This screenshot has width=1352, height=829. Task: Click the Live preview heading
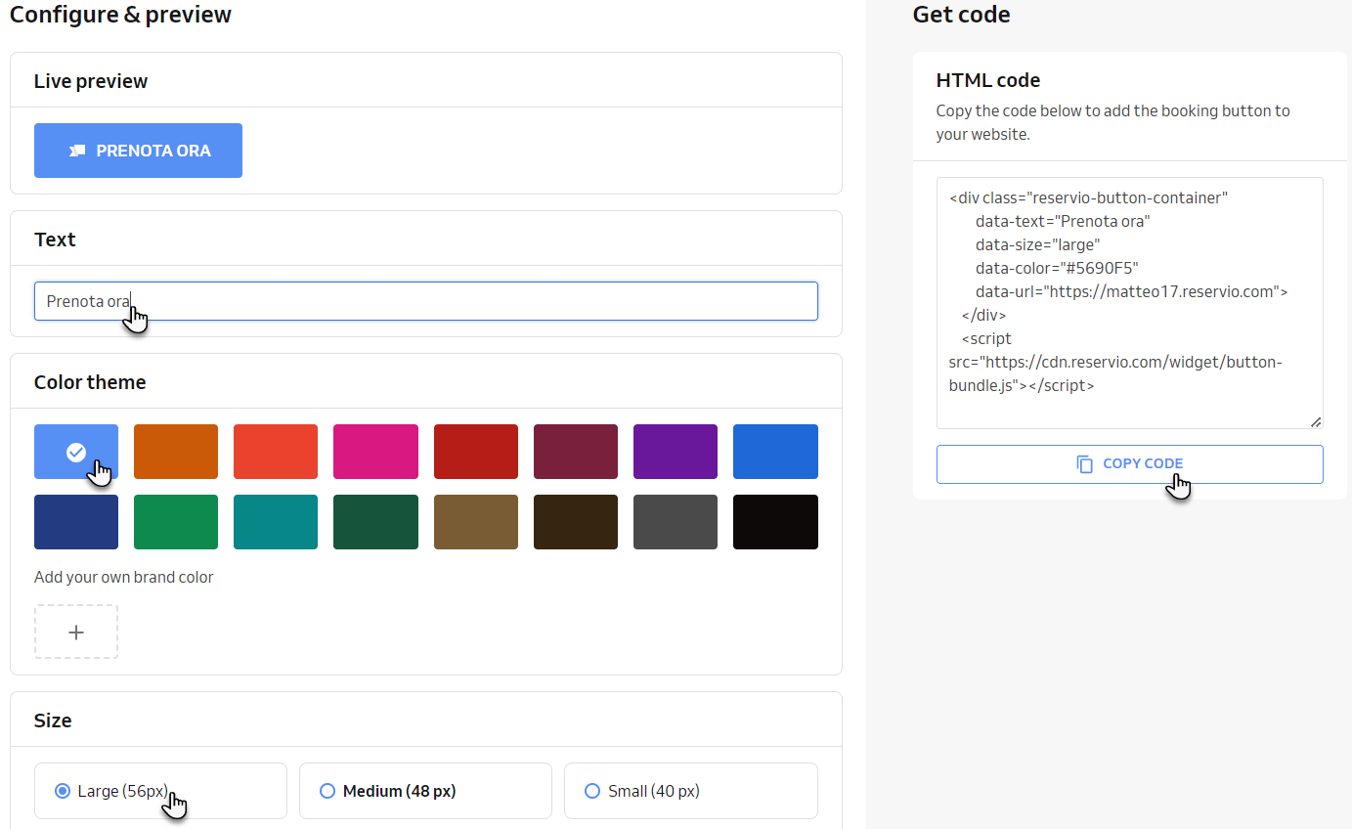click(91, 81)
